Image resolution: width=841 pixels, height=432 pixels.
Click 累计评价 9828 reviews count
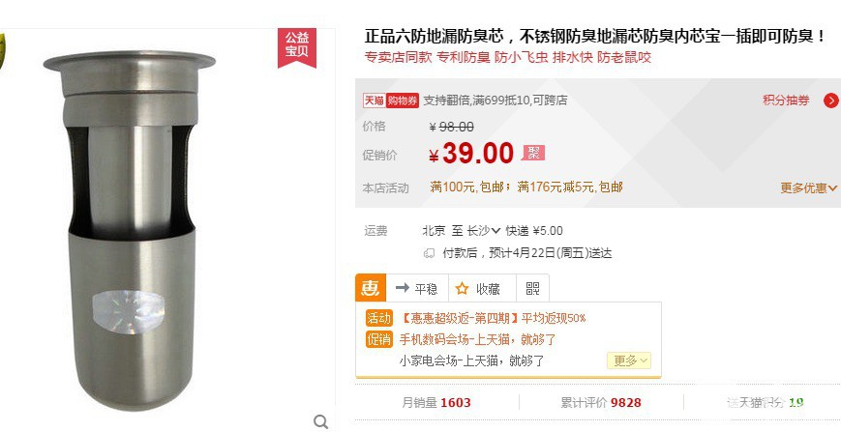pyautogui.click(x=601, y=403)
